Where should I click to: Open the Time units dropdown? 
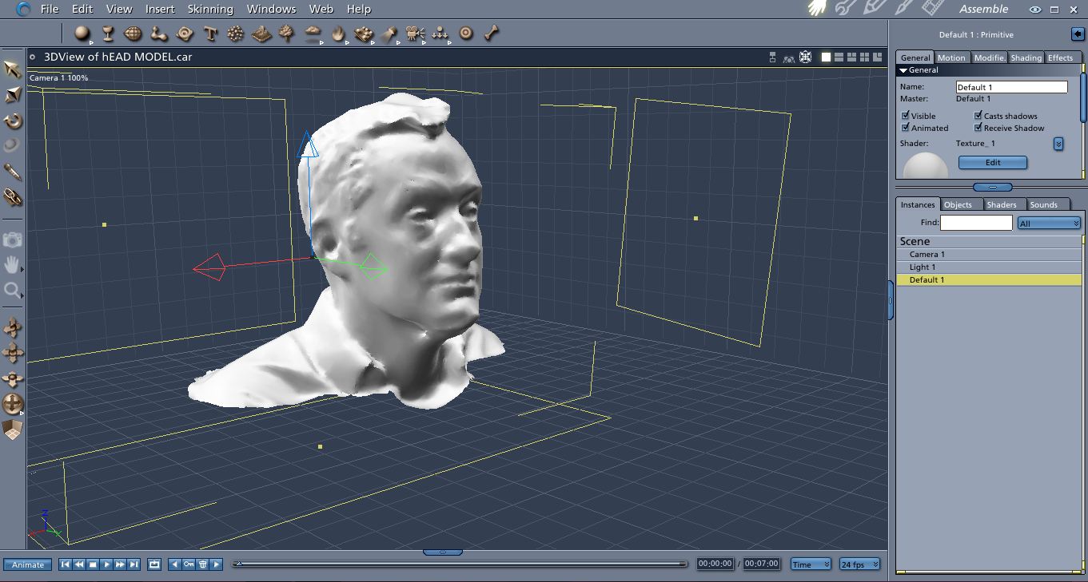[x=811, y=564]
